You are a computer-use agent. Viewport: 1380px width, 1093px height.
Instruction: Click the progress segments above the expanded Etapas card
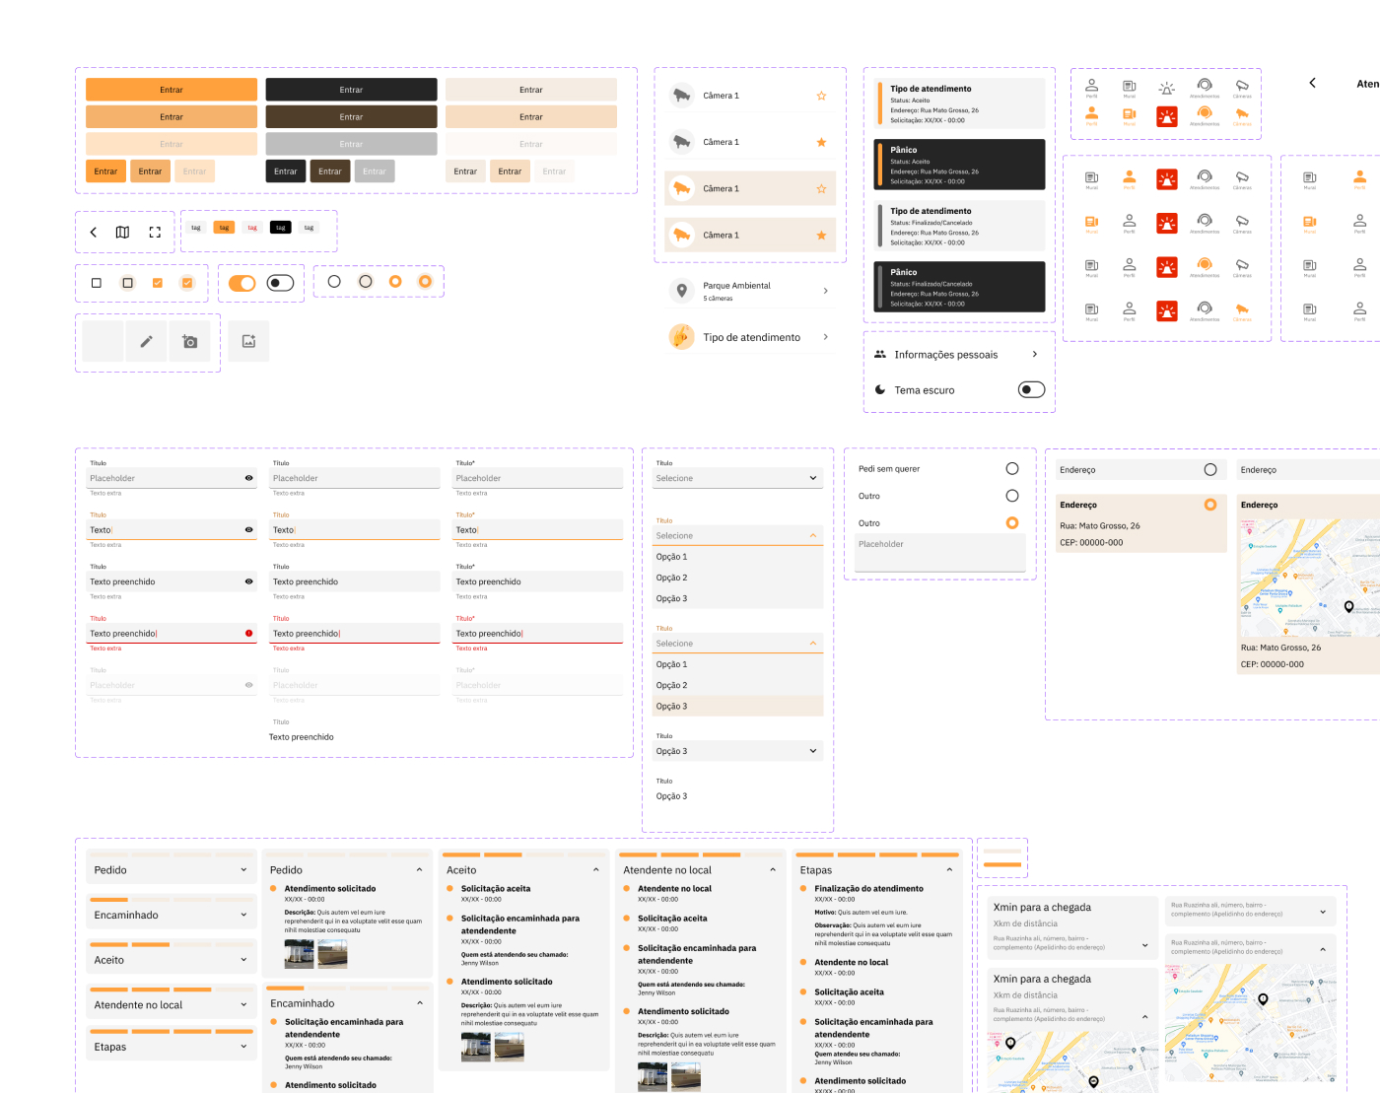[x=877, y=854]
